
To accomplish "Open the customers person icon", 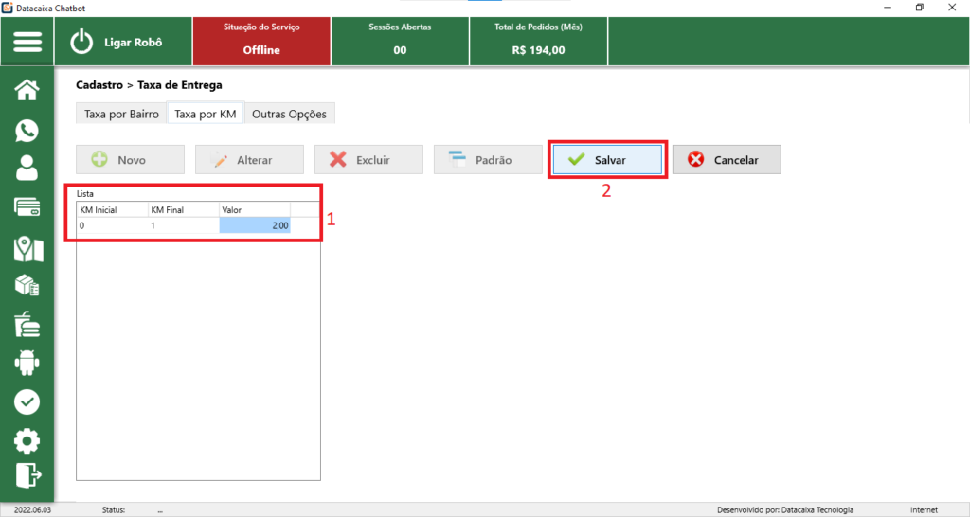I will [x=27, y=169].
